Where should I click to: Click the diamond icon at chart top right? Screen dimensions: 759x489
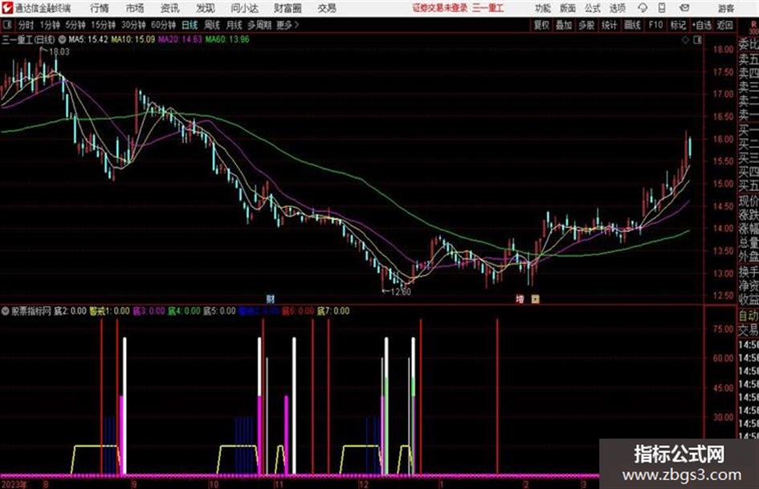(x=685, y=40)
